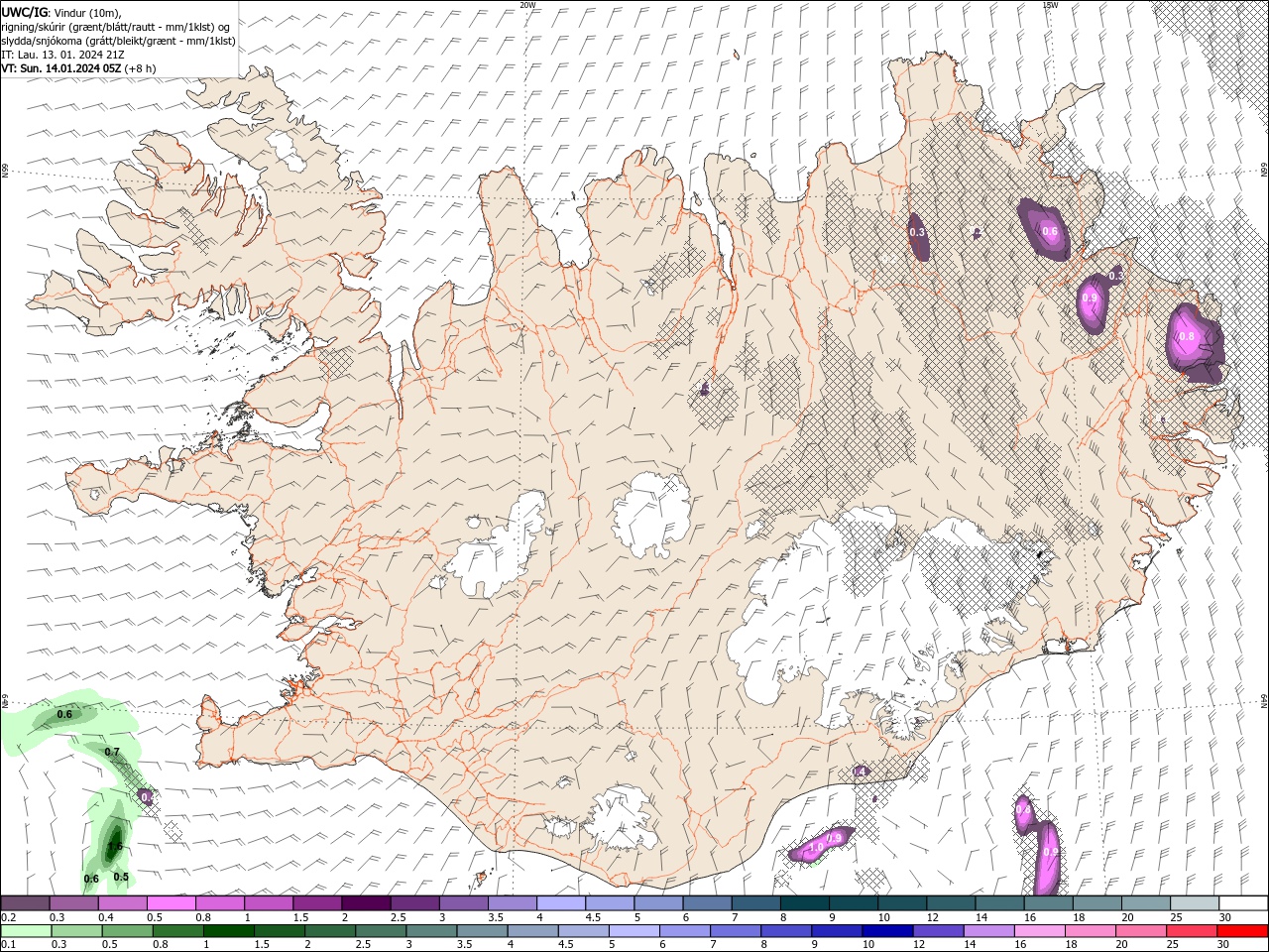Screen dimensions: 1269x952
Task: Click the '12' number below the rain legend bar
Action: (x=918, y=945)
